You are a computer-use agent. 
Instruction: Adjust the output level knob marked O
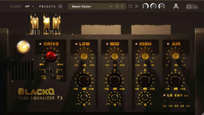click(x=154, y=6)
